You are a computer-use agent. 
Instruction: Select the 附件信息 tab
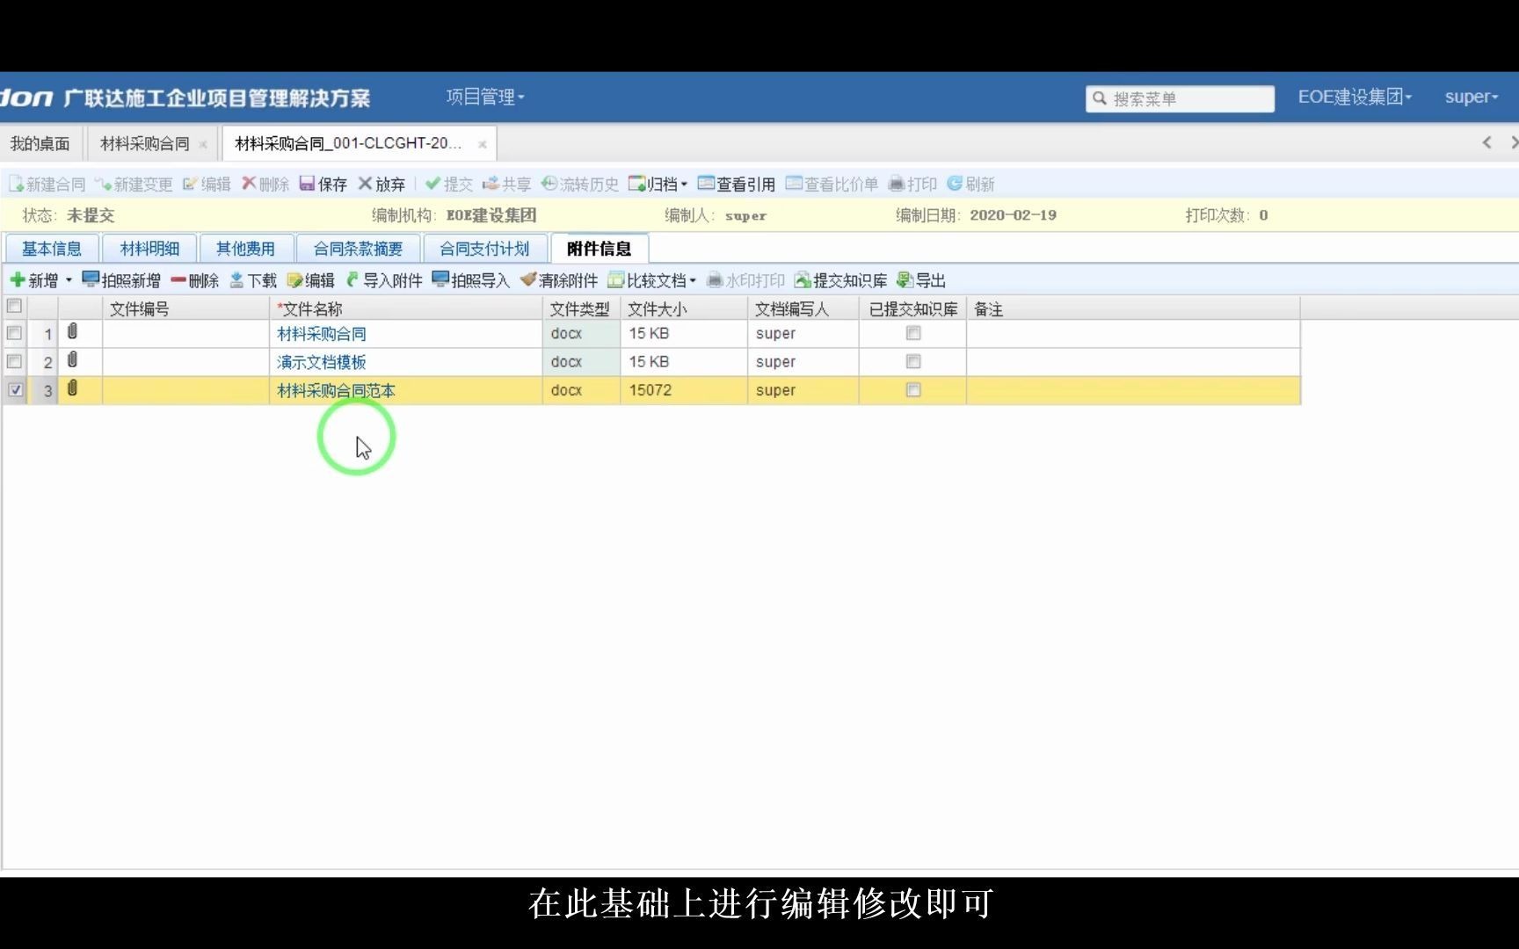tap(599, 249)
